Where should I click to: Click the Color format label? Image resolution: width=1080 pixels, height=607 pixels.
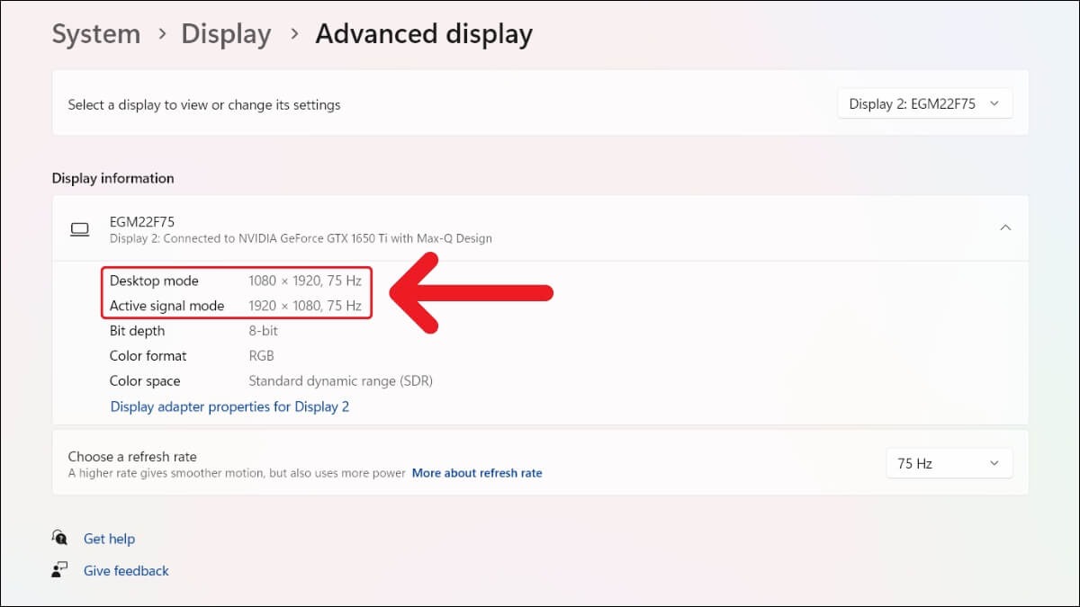click(148, 356)
